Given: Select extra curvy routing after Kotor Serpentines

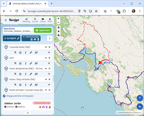Looking at the screenshot, I should pyautogui.click(x=36, y=74).
